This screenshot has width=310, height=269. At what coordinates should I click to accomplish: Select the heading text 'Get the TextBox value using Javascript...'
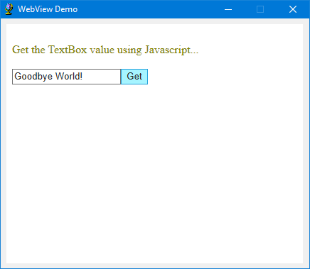[105, 50]
